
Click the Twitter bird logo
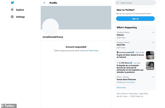click(x=12, y=3)
